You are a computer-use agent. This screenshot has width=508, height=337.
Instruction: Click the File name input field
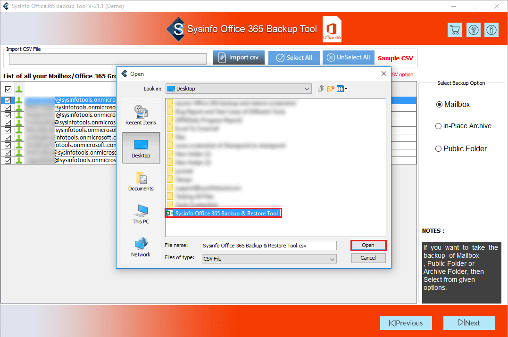pyautogui.click(x=269, y=246)
